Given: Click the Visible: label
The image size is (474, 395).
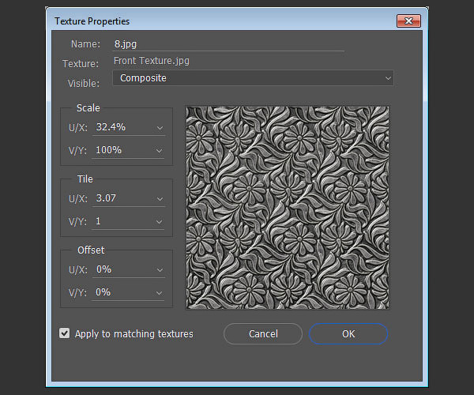Looking at the screenshot, I should click(x=84, y=84).
